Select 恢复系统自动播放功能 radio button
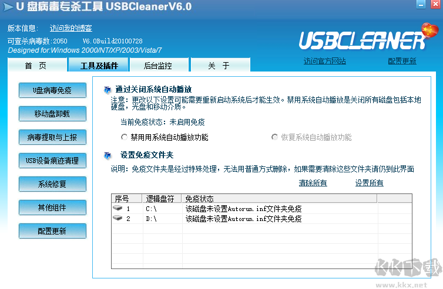This screenshot has width=443, height=289. tap(274, 137)
